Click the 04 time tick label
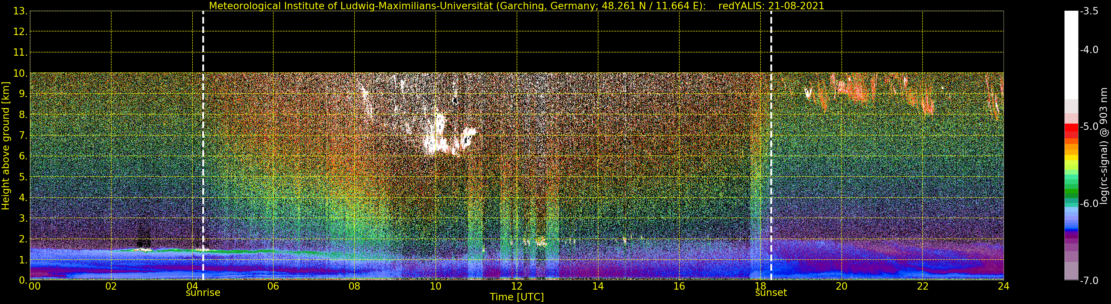 (x=192, y=286)
